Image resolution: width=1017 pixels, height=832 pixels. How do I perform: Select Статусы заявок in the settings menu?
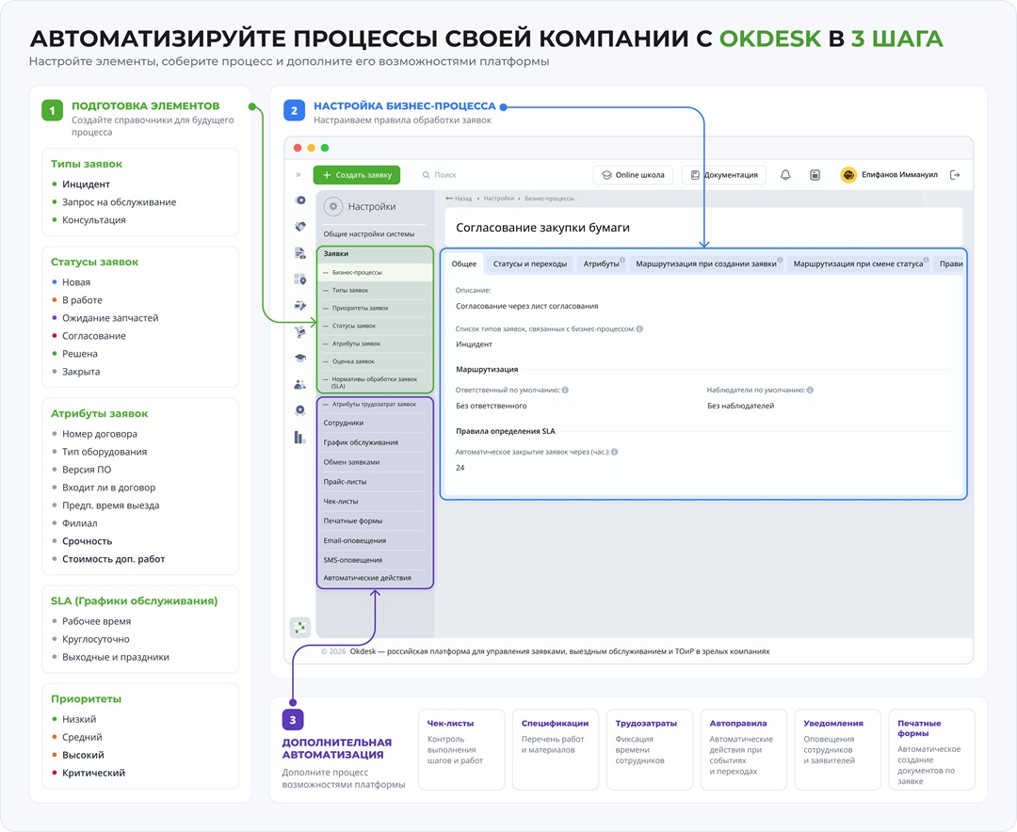click(x=375, y=327)
